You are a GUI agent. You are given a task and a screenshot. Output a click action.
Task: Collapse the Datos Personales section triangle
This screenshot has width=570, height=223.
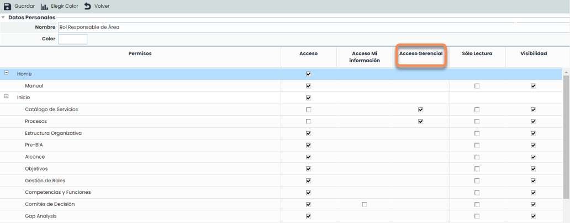[3, 18]
